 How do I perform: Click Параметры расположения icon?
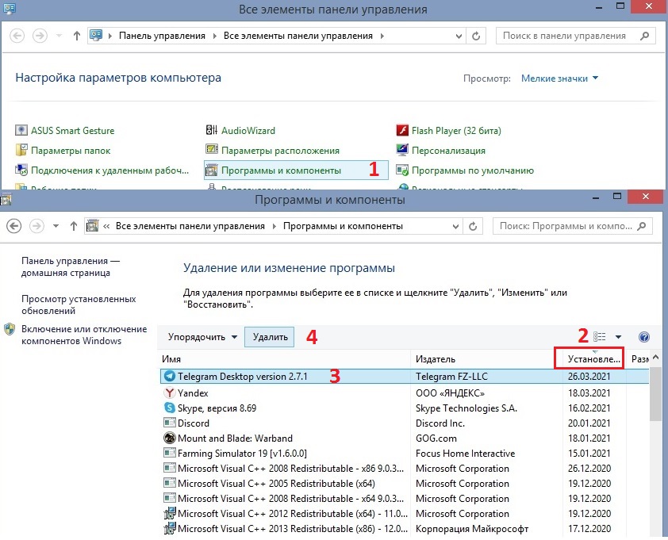(x=211, y=150)
